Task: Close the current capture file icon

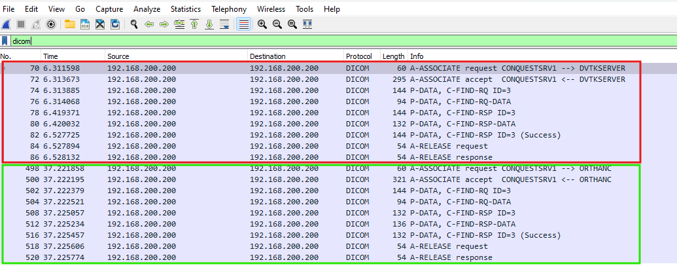Action: pyautogui.click(x=100, y=24)
